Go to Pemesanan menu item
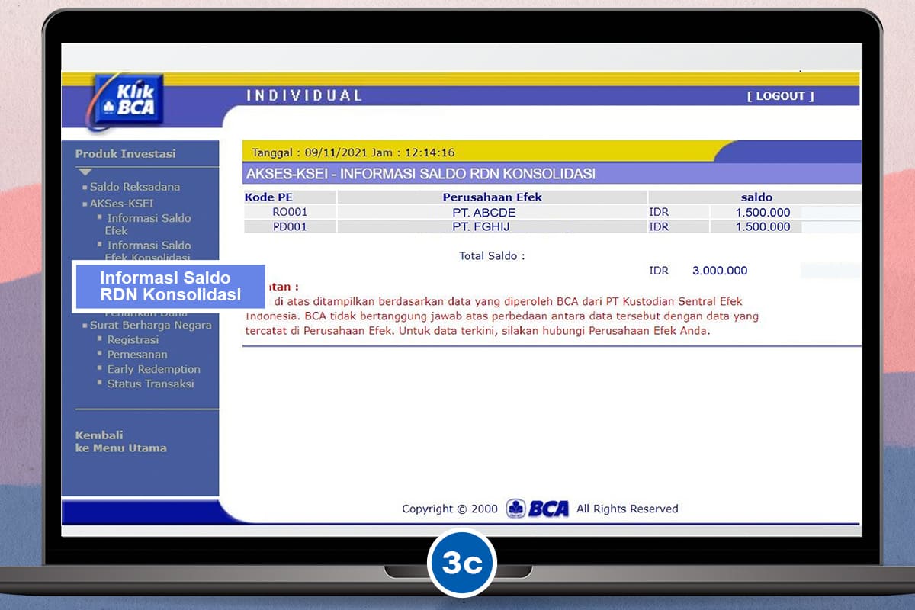This screenshot has height=610, width=915. (137, 355)
